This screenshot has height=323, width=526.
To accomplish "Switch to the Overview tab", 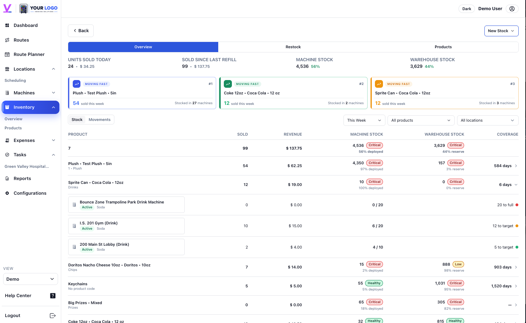I will click(143, 47).
